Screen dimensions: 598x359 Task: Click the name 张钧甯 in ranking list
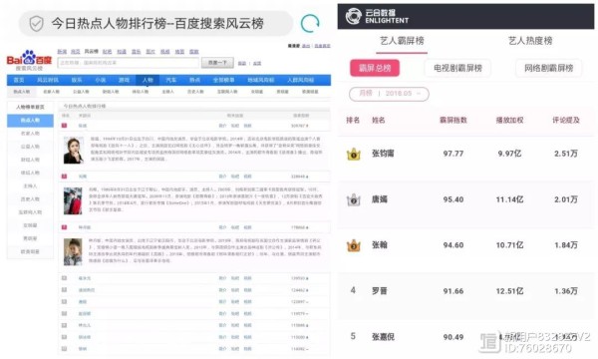click(383, 154)
